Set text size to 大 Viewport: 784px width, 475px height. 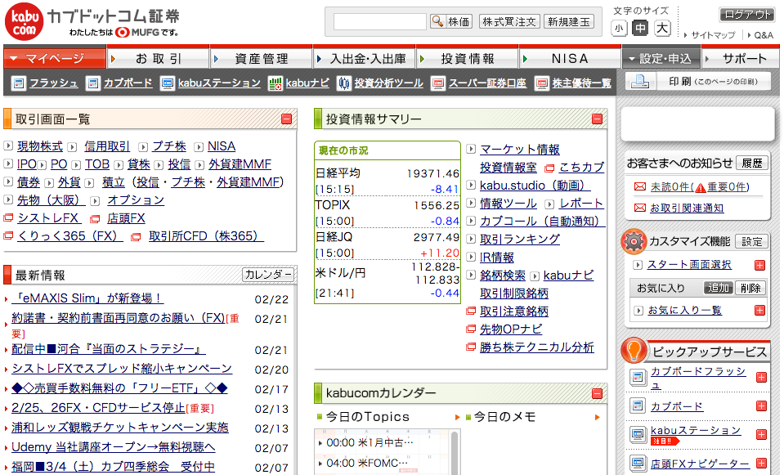[x=662, y=28]
